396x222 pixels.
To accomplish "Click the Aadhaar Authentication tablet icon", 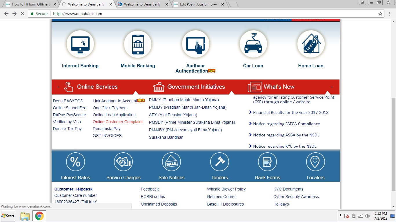I will tap(196, 44).
